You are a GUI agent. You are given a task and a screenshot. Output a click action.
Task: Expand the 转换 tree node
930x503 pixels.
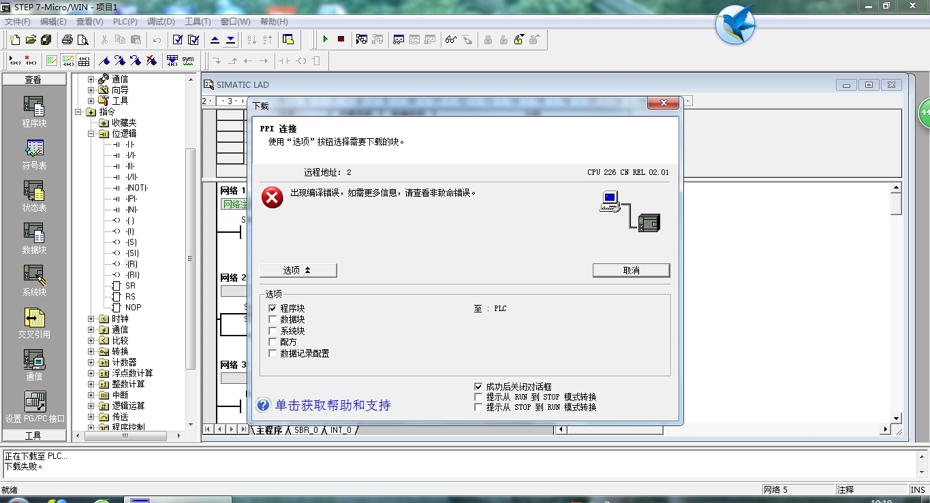[91, 351]
